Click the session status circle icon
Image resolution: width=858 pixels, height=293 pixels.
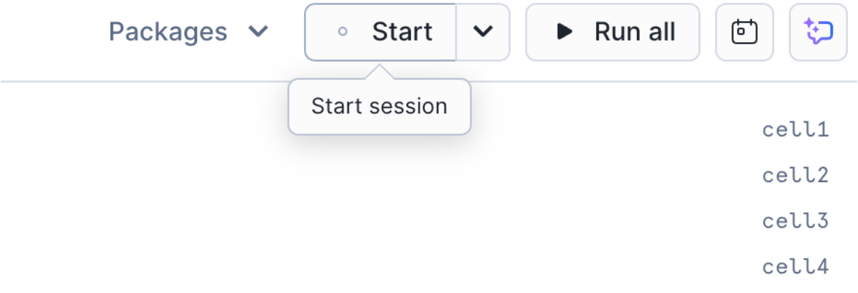343,32
